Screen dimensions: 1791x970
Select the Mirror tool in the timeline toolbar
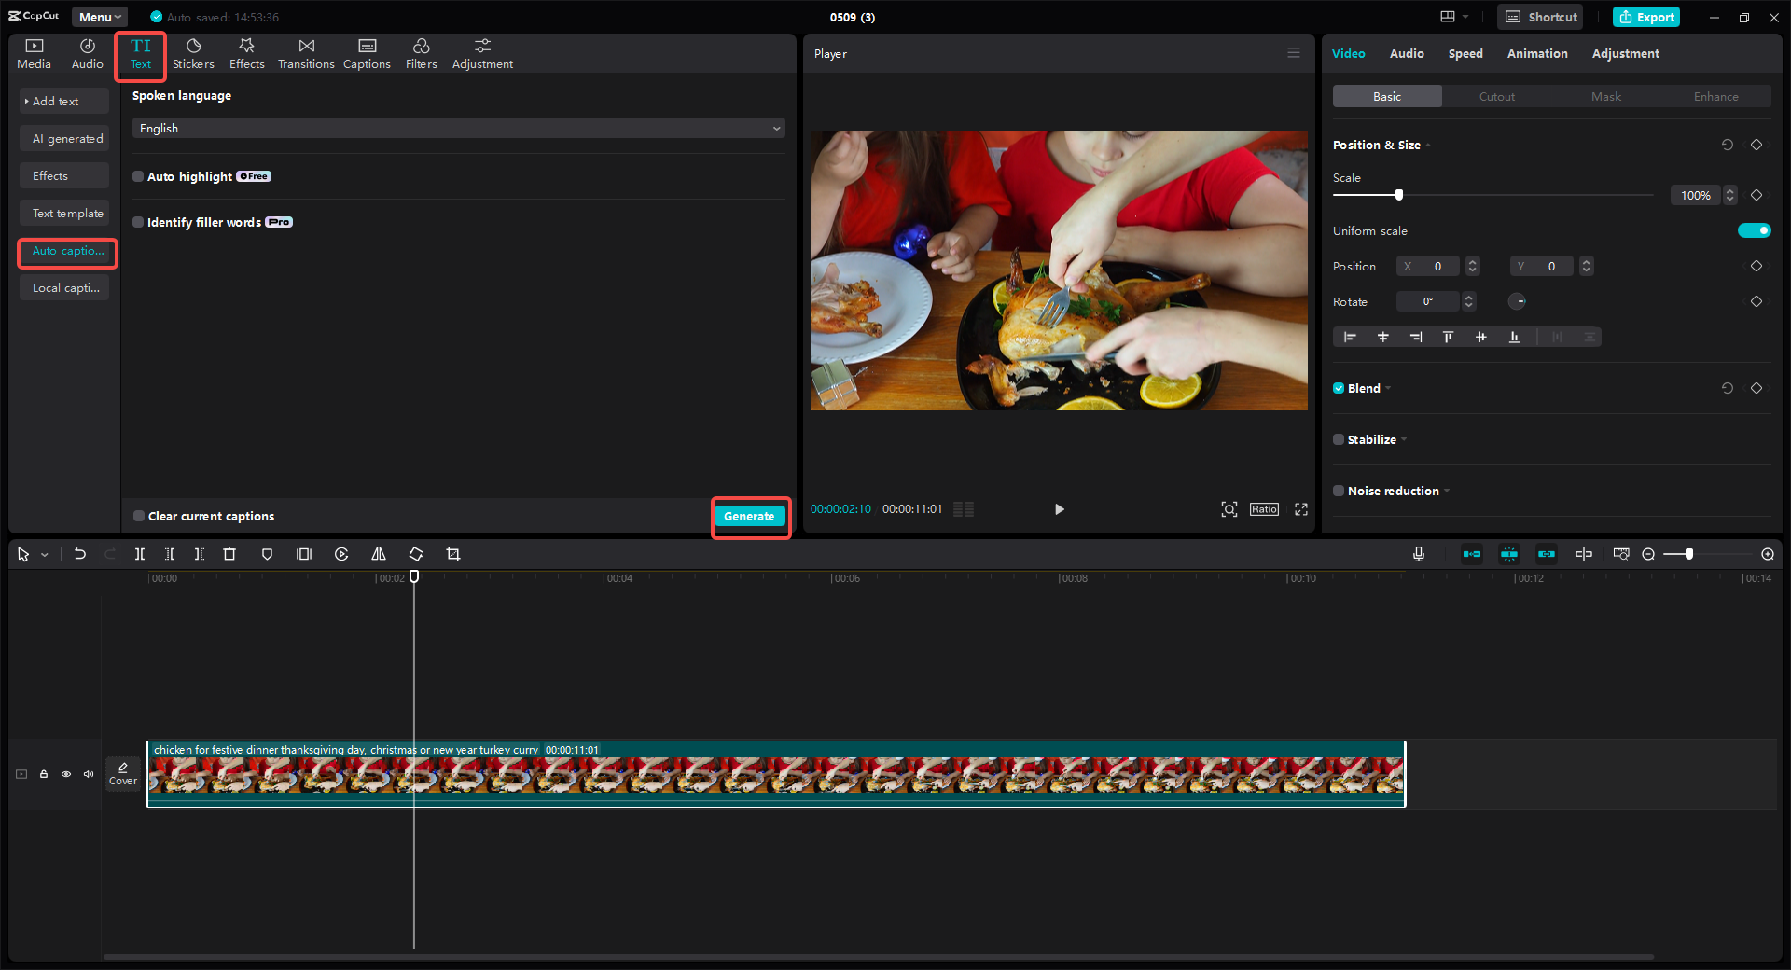click(378, 554)
